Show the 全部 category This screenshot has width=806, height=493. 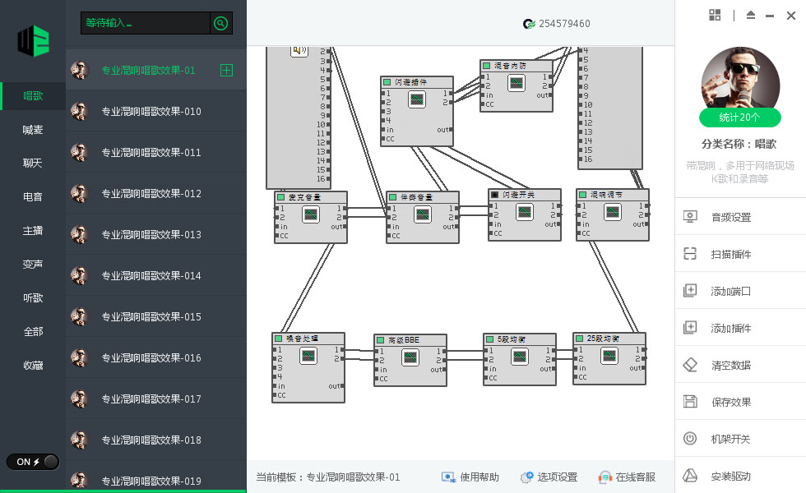33,332
